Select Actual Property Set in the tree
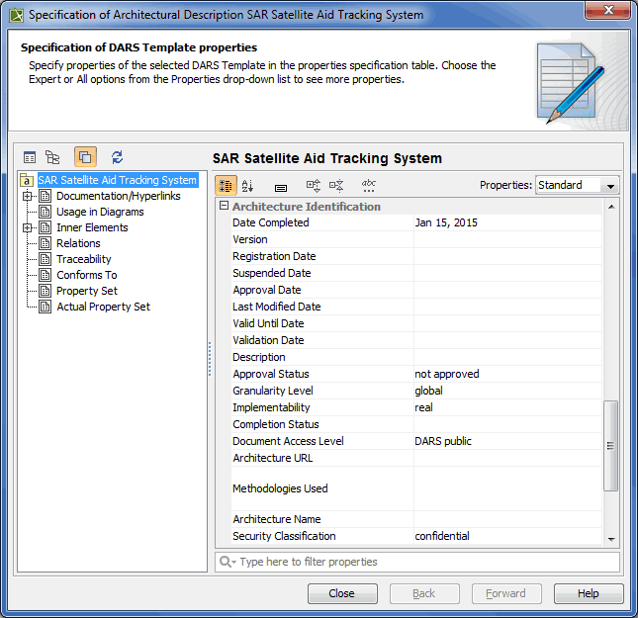The width and height of the screenshot is (638, 618). 103,307
